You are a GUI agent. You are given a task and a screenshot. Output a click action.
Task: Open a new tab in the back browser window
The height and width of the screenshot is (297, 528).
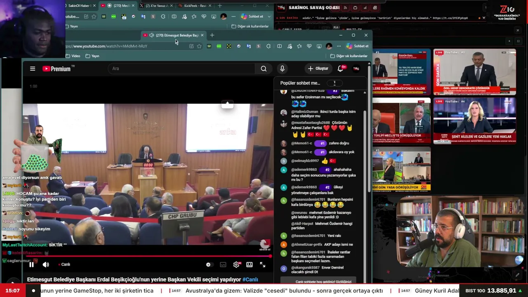(220, 6)
